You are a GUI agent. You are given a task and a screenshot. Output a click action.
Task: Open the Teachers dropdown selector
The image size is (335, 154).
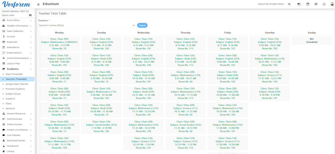pos(87,25)
